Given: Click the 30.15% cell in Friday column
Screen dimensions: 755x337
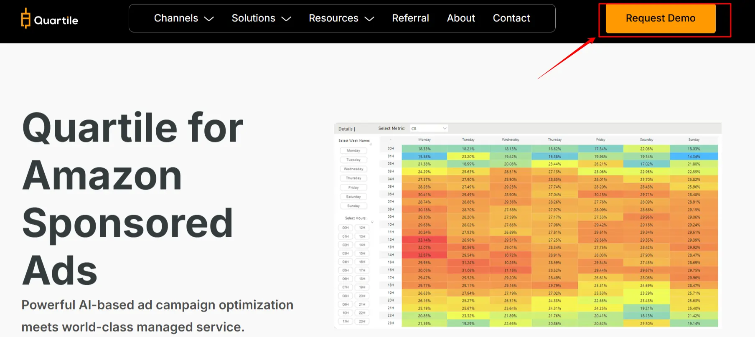Looking at the screenshot, I should click(x=600, y=195).
